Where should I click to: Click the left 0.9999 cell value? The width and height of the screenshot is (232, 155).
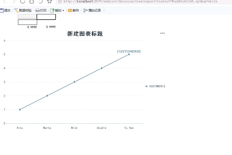(32, 27)
